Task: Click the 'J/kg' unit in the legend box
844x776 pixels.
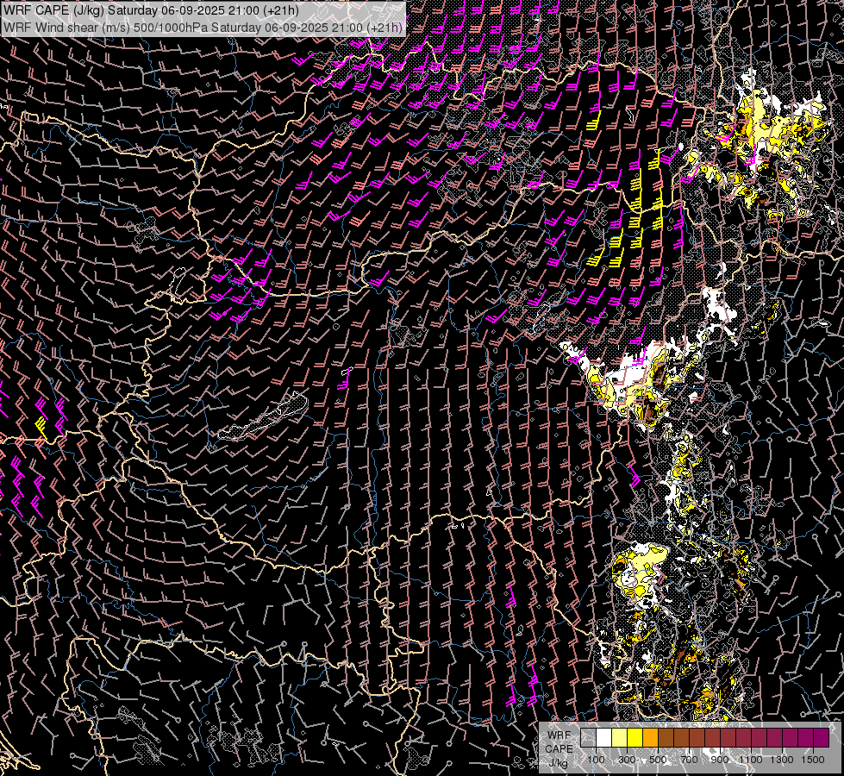Action: coord(559,763)
